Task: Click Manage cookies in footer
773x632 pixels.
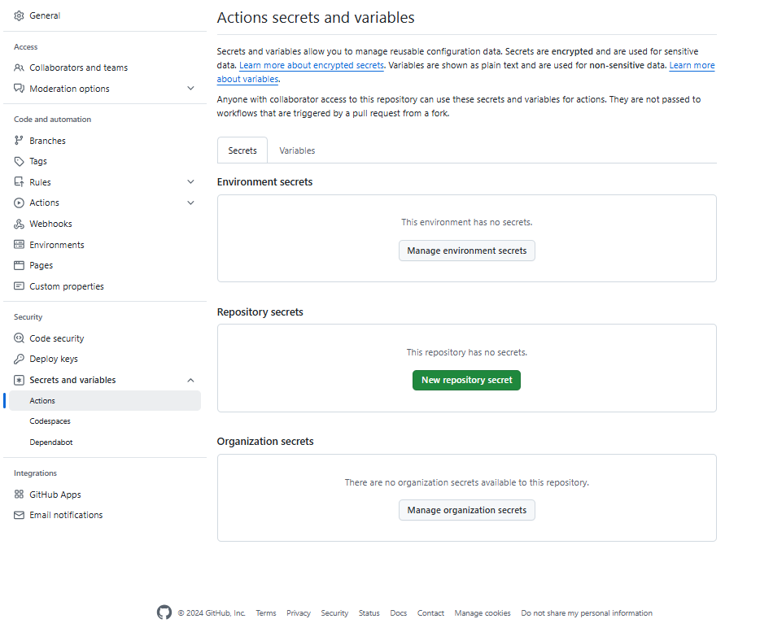Action: (483, 612)
